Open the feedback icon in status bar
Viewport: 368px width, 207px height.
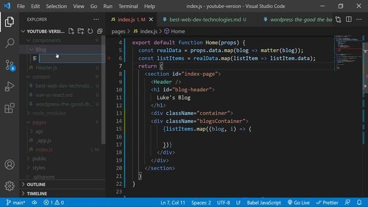click(x=347, y=202)
